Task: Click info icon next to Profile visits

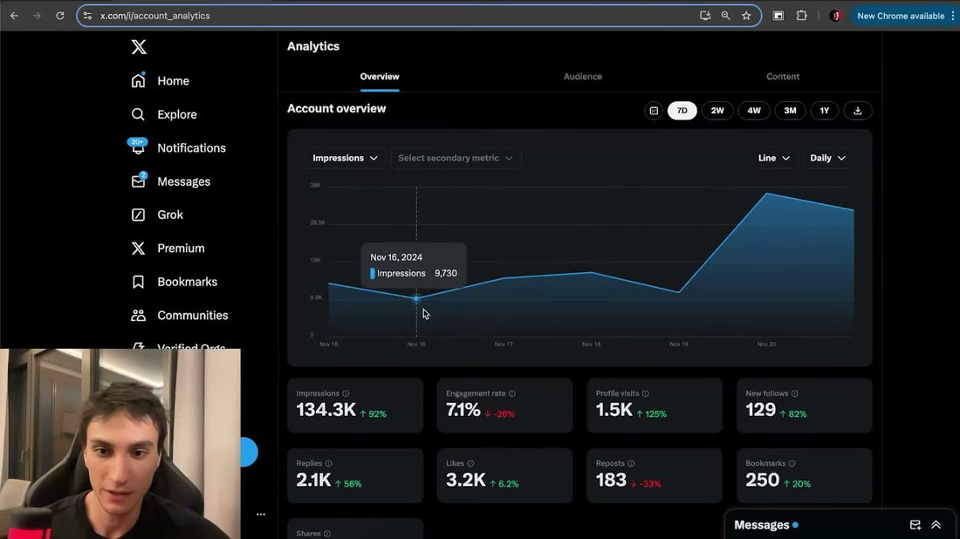Action: 645,393
